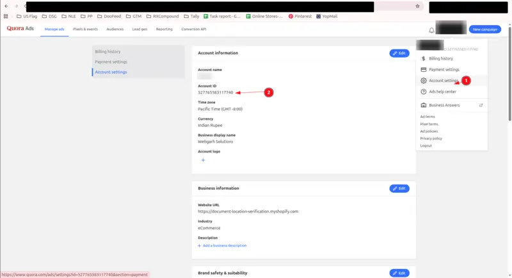Click the Pacific Time (GMT -8:00) value
The height and width of the screenshot is (278, 512).
[x=220, y=109]
